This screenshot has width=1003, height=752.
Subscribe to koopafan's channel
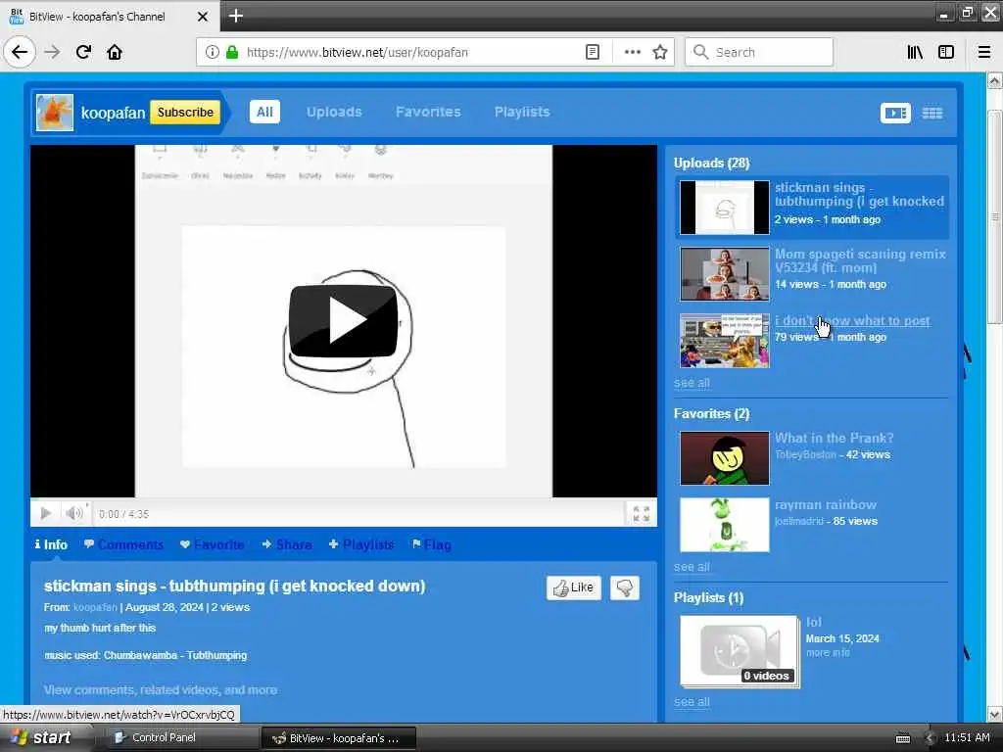click(185, 113)
